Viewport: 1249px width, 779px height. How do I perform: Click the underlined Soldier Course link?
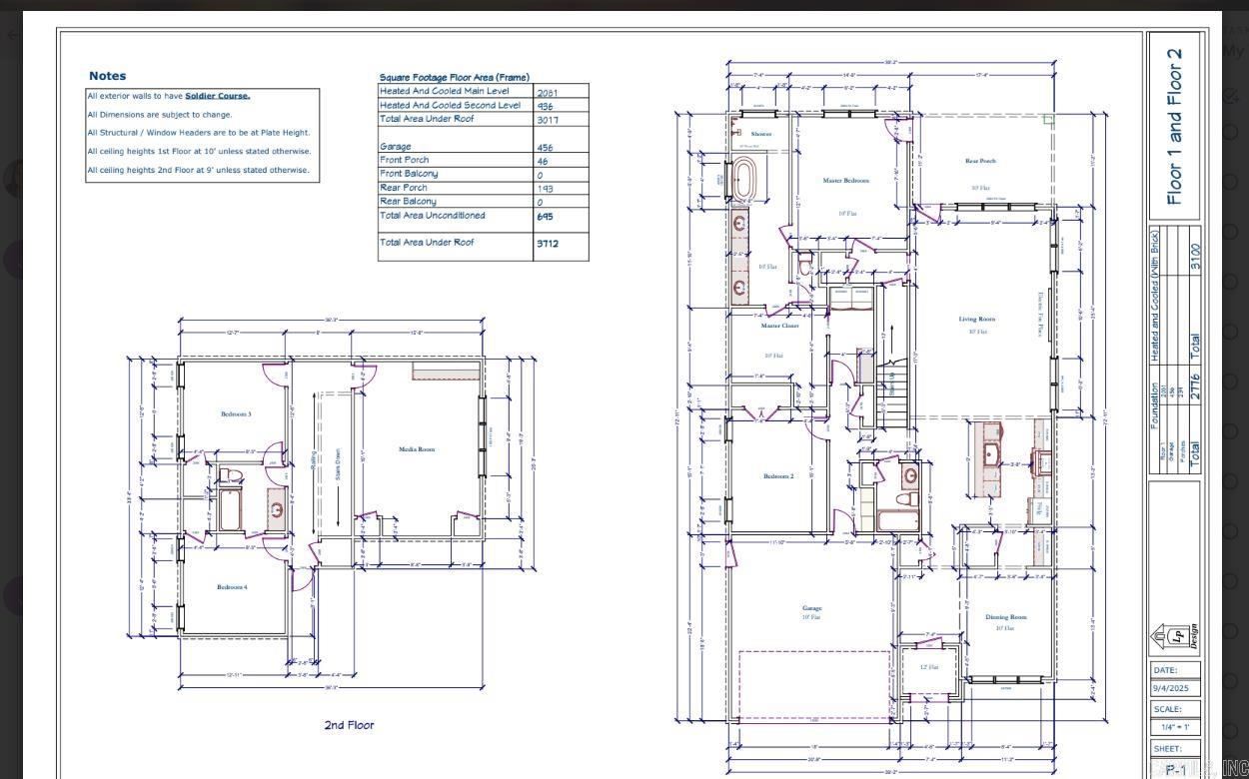click(217, 96)
